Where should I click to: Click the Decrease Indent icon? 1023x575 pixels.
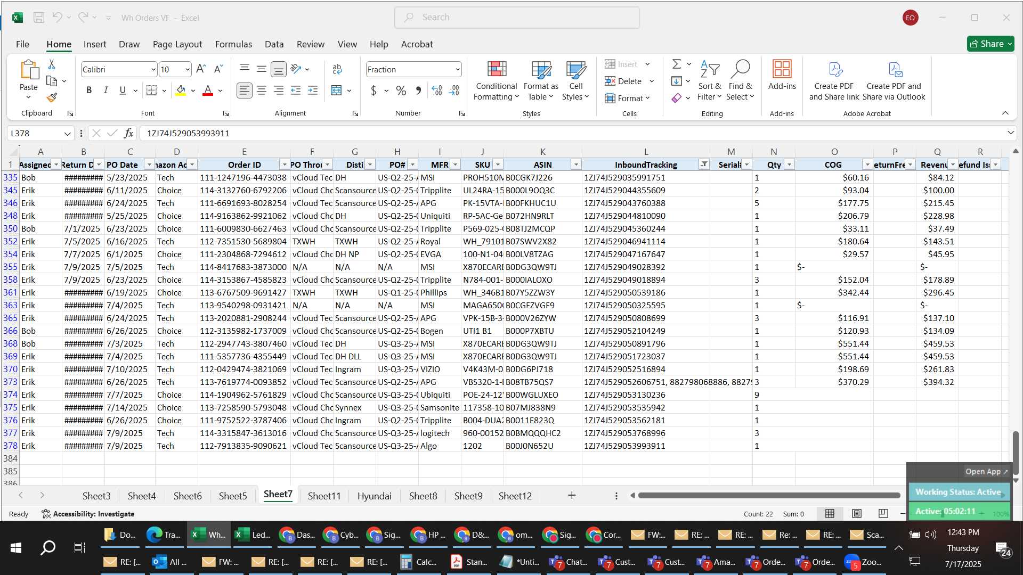(296, 91)
